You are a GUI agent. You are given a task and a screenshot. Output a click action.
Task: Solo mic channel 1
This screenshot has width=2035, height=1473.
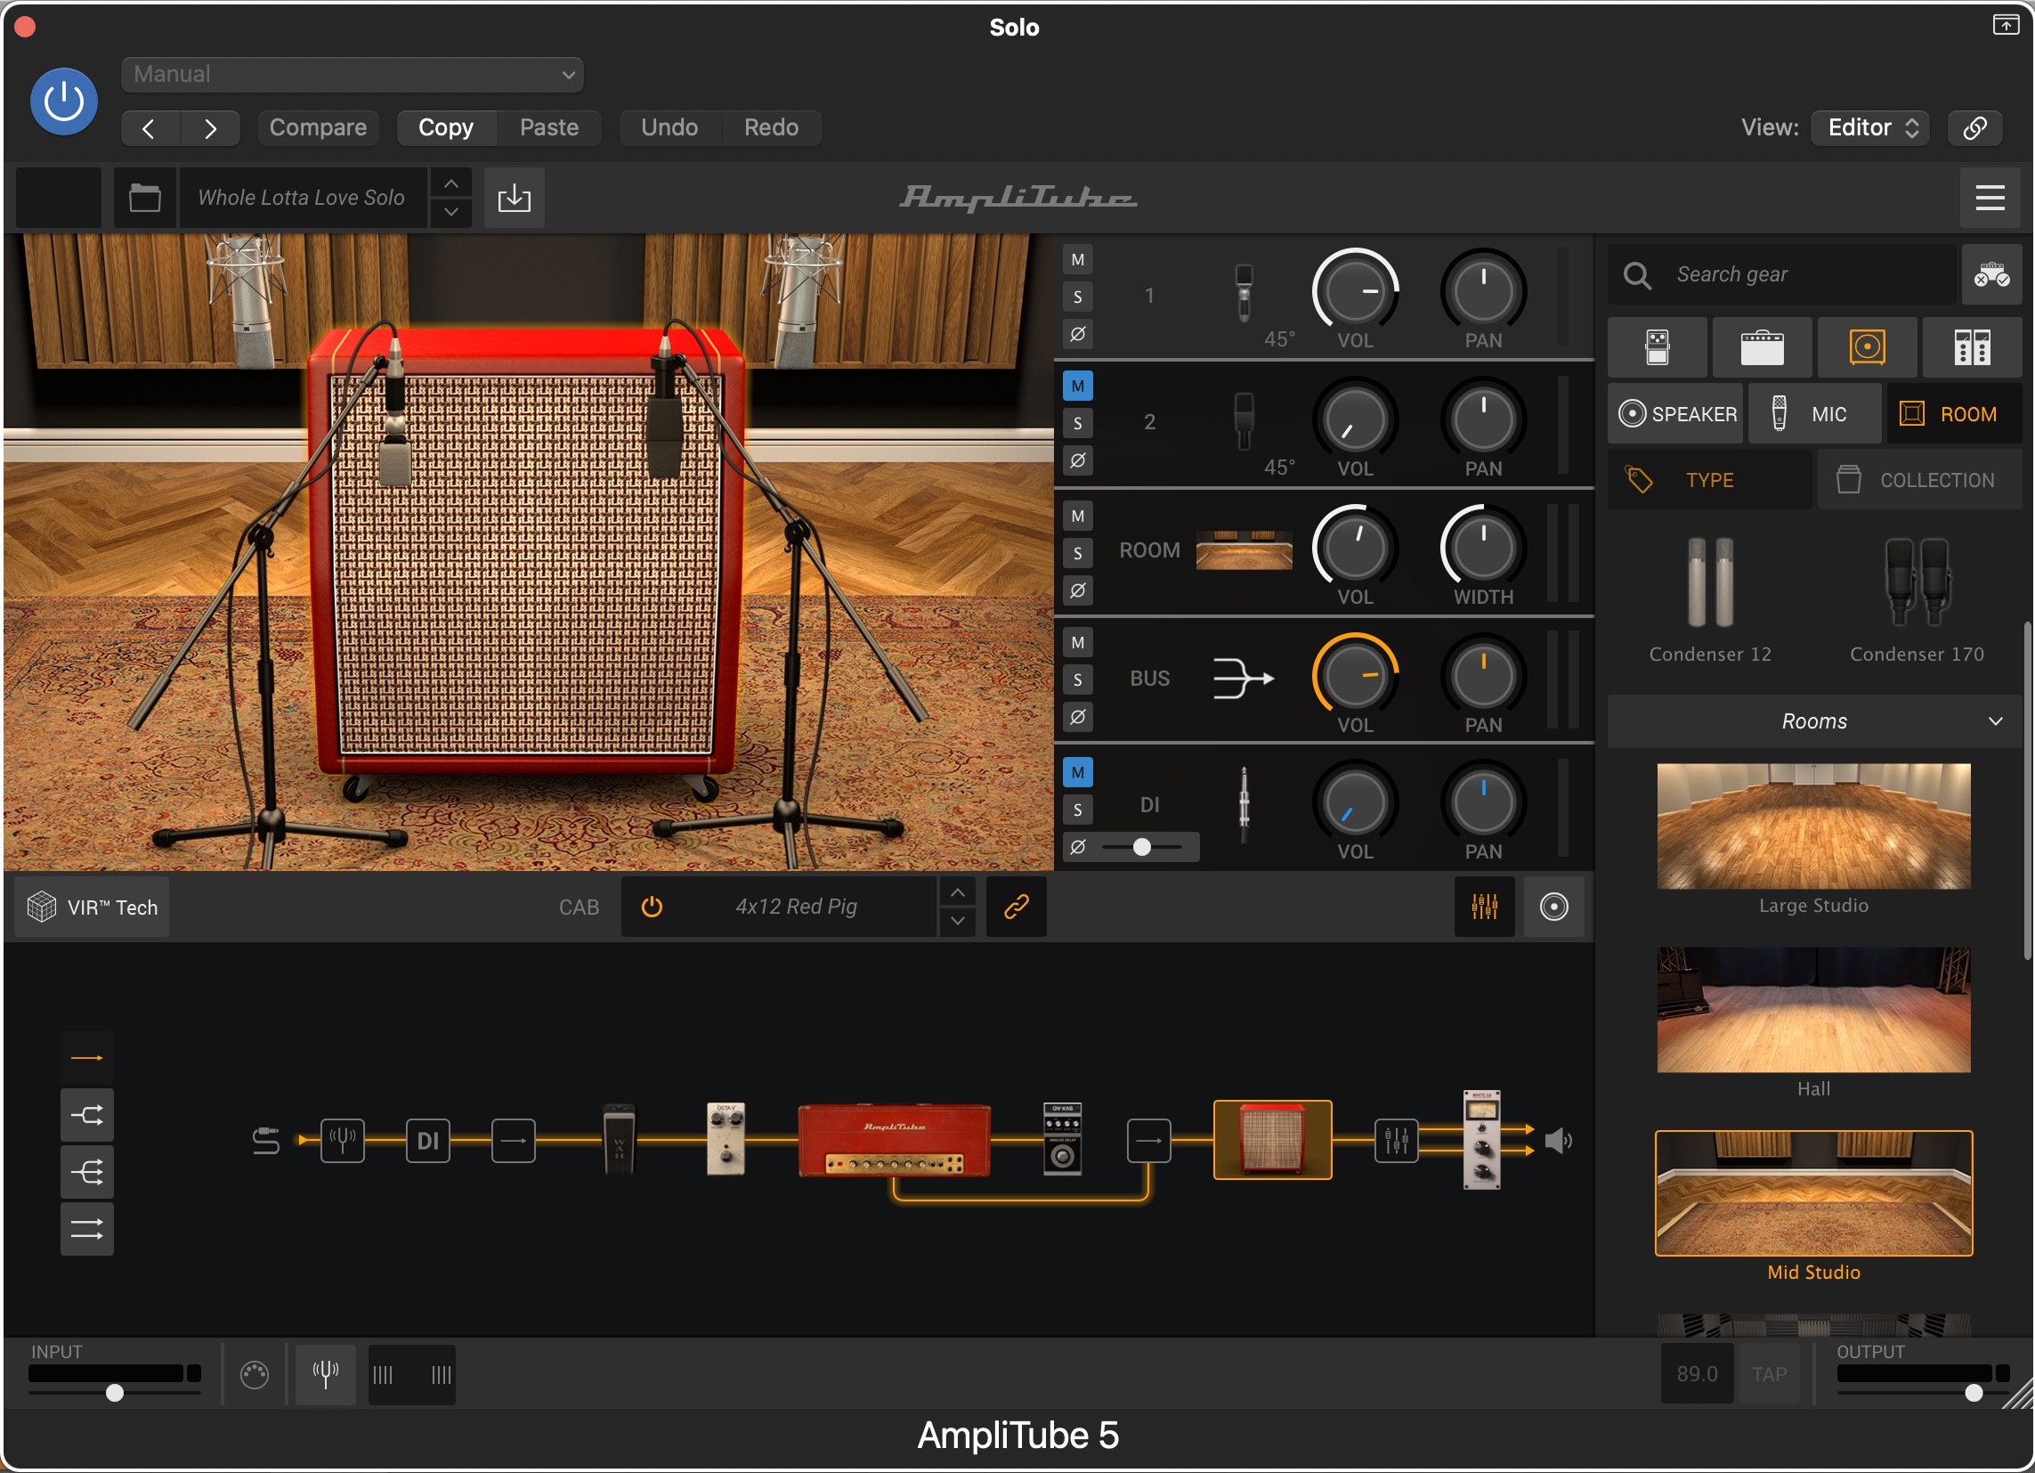point(1078,297)
